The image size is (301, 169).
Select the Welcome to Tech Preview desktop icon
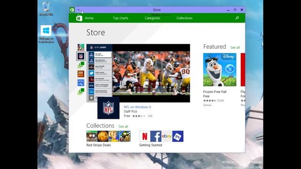[46, 34]
